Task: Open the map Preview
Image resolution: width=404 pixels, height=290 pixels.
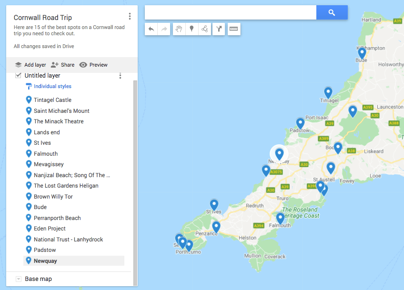Action: [93, 65]
